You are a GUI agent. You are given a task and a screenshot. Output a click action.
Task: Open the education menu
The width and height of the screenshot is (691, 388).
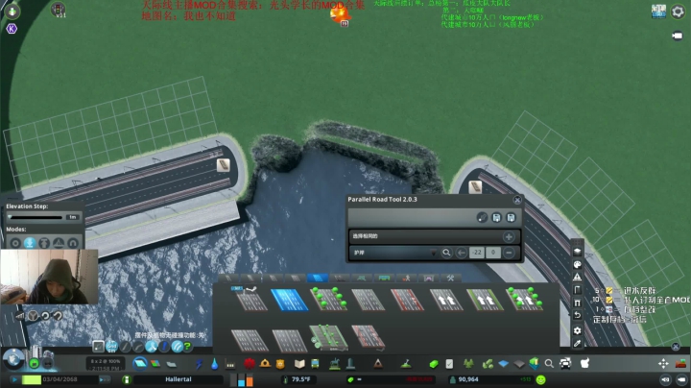click(x=299, y=364)
